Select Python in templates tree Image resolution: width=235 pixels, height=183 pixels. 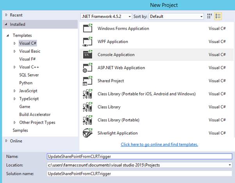click(x=26, y=83)
